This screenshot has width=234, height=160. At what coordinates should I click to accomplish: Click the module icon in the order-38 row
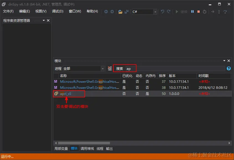click(56, 87)
